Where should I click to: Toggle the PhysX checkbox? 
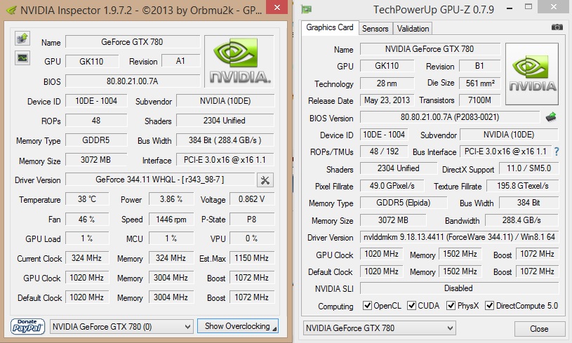click(451, 305)
